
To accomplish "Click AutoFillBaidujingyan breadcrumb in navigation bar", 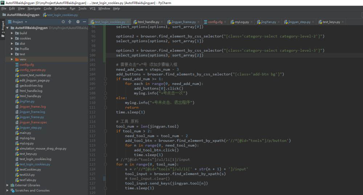I will (x=21, y=15).
